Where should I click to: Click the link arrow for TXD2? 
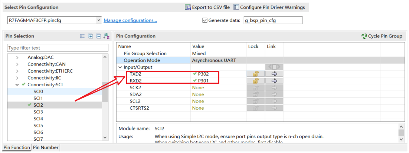click(275, 74)
